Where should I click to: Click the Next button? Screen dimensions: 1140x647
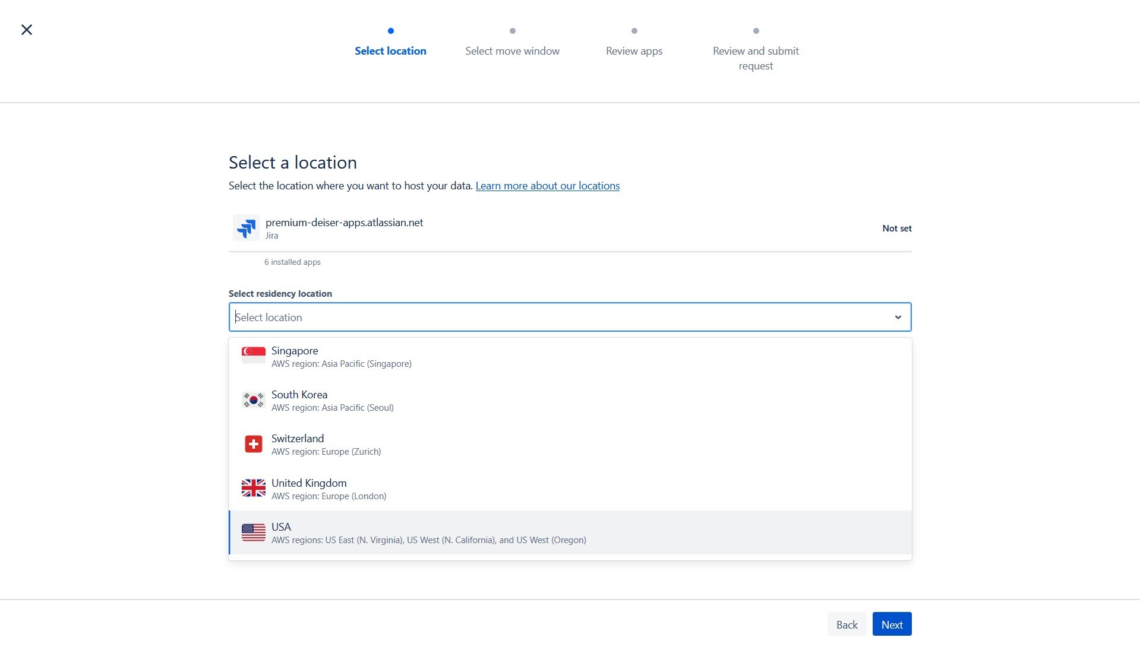(892, 624)
